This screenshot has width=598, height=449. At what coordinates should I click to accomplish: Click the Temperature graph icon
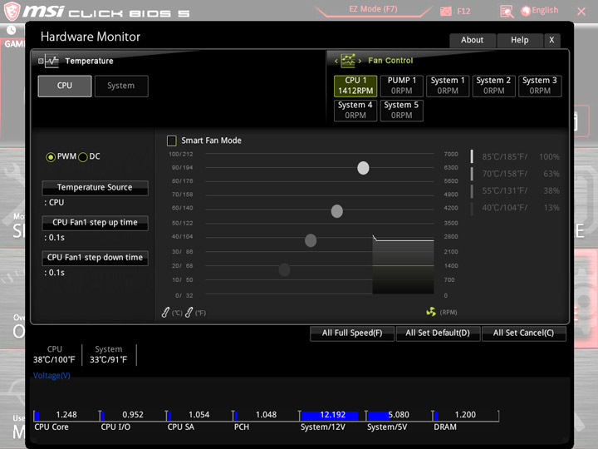pyautogui.click(x=51, y=61)
